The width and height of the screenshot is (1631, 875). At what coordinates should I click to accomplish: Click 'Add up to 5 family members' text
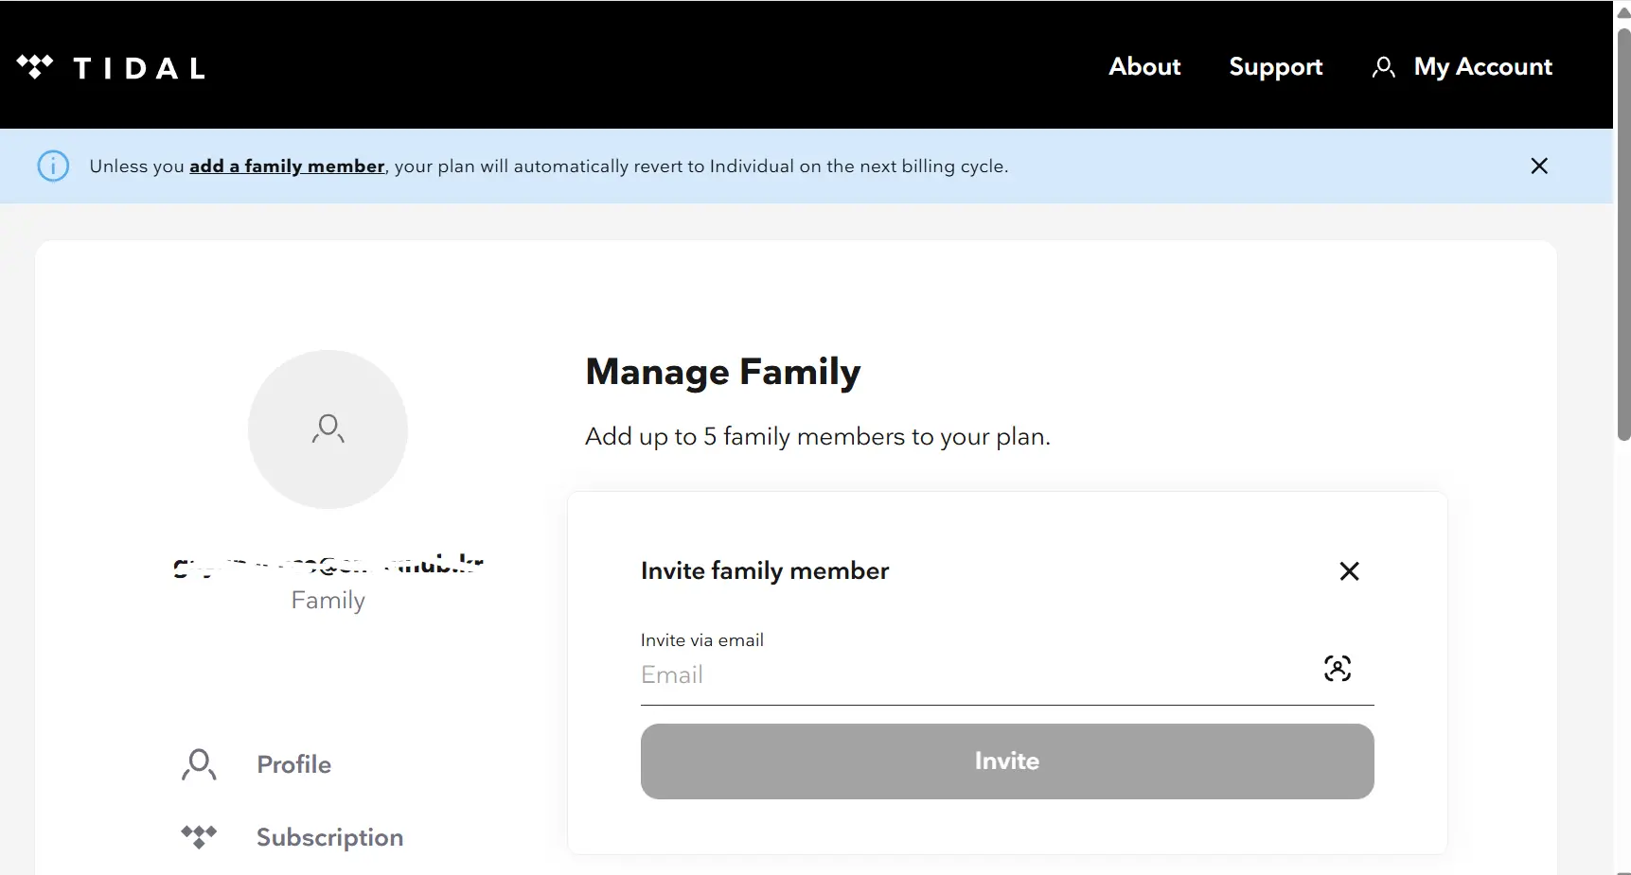[x=818, y=437]
